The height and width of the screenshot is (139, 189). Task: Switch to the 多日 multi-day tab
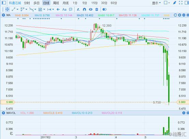pyautogui.click(x=37, y=3)
